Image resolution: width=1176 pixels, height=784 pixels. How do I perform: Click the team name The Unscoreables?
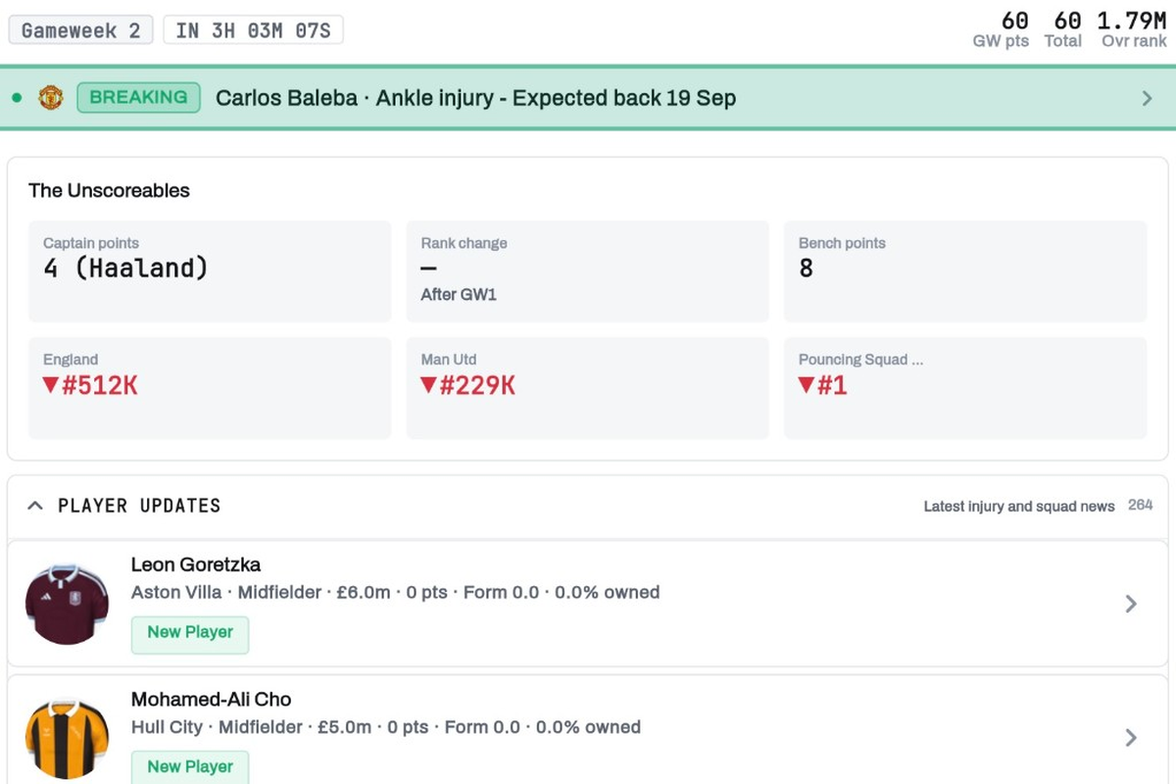[x=109, y=191]
